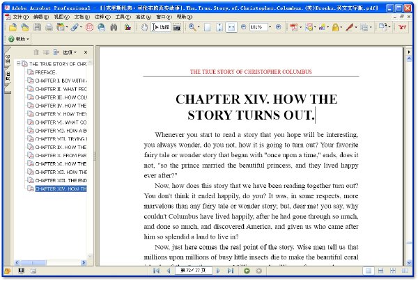Go to the next page
Image resolution: width=418 pixels, height=281 pixels.
(x=218, y=271)
